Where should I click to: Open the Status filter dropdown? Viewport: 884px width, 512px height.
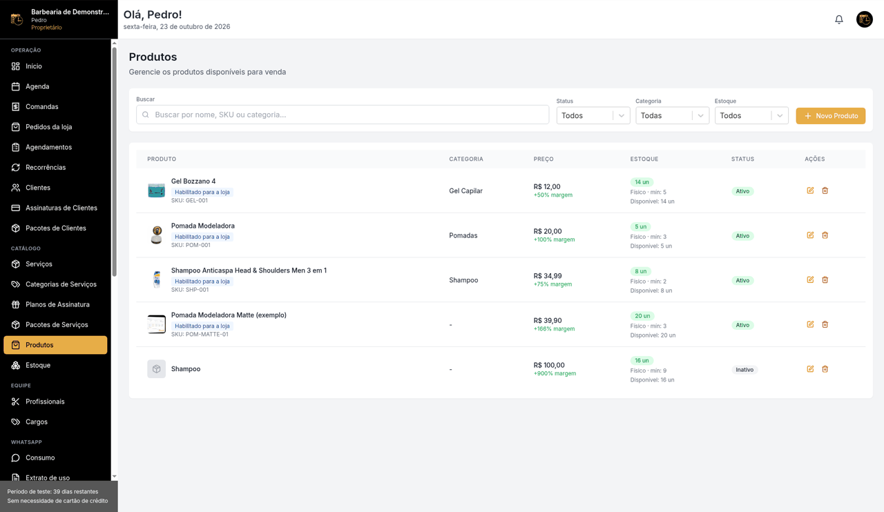point(593,116)
